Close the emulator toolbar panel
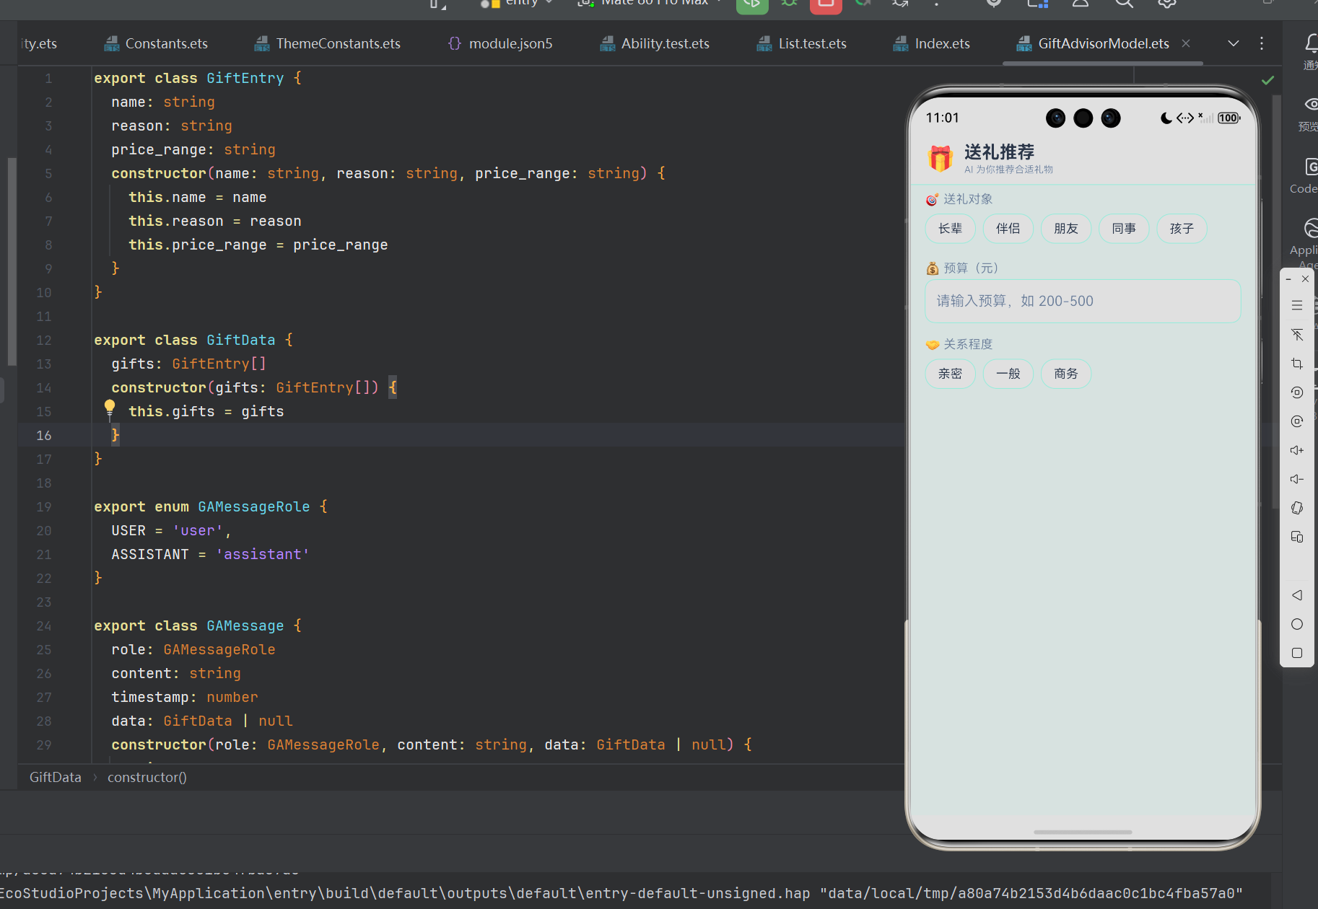The height and width of the screenshot is (909, 1318). 1305,279
